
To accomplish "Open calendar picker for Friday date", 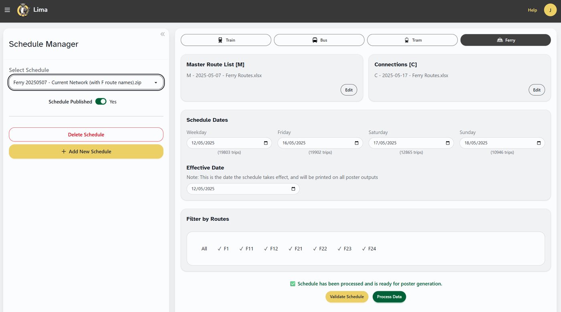I will click(357, 143).
